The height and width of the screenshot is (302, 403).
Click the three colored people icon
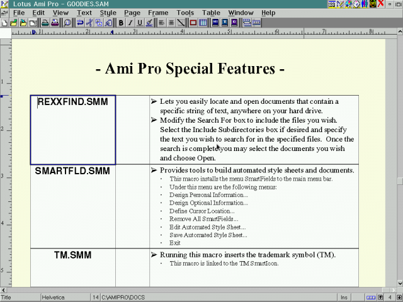(365, 4)
